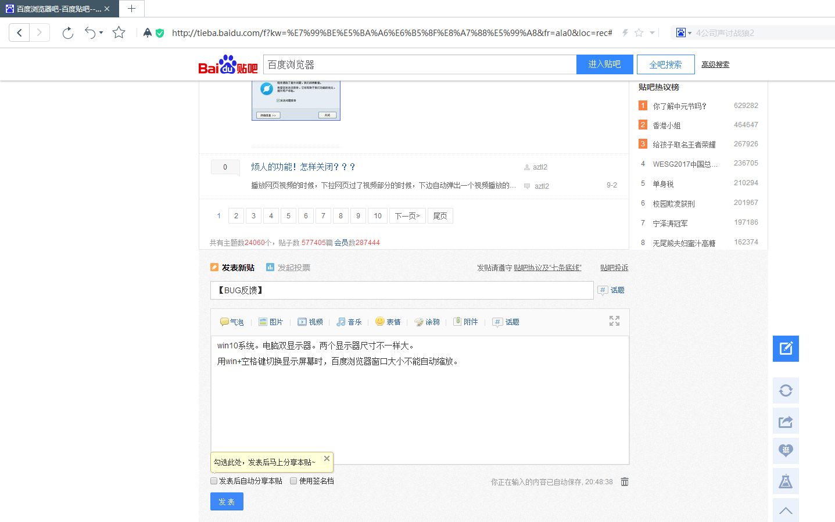Viewport: 835px width, 522px height.
Task: Click the undo closed tab arrow
Action: [90, 33]
